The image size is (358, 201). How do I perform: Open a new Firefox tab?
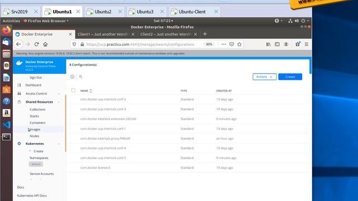[x=205, y=34]
